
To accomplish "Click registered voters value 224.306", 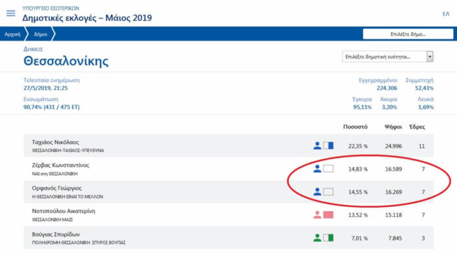I will coord(387,88).
